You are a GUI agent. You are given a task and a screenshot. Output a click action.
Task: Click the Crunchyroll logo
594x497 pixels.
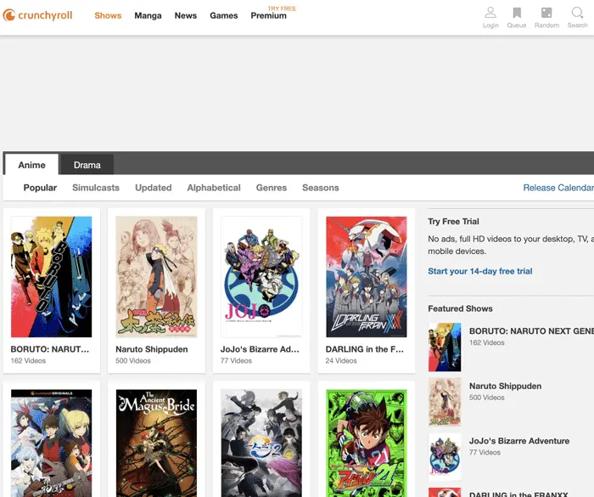tap(37, 15)
